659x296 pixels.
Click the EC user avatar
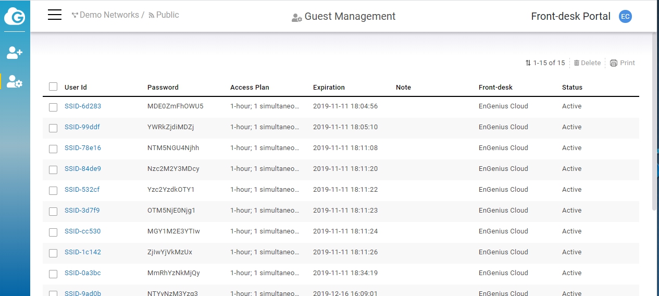tap(625, 16)
